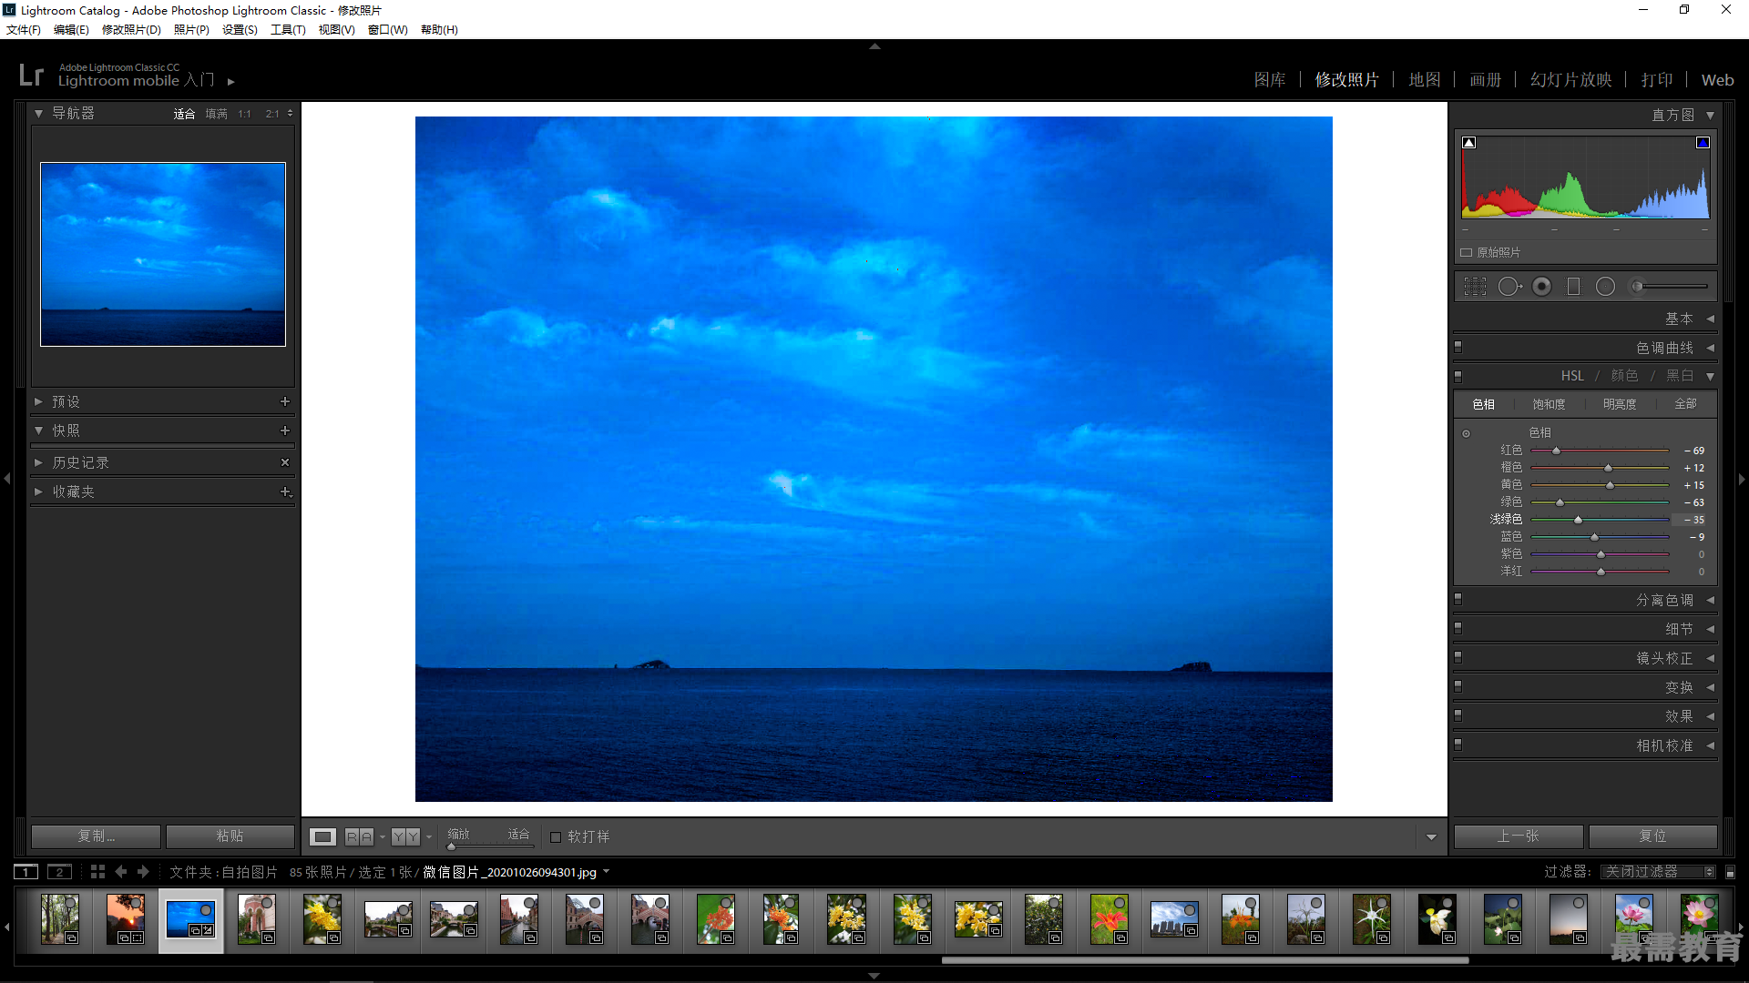The width and height of the screenshot is (1749, 983).
Task: Select the Crop Overlay tool
Action: tap(1475, 287)
